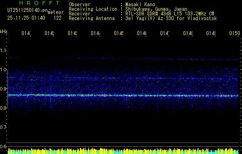Click the 0142 time marker
This screenshot has width=242, height=154.
click(49, 33)
